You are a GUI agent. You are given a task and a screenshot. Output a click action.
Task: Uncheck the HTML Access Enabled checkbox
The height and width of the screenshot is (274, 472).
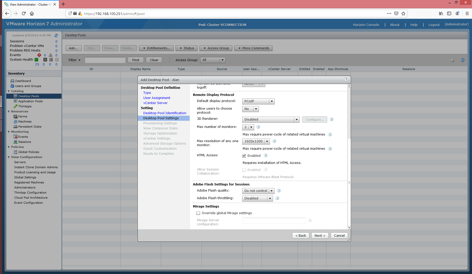point(244,156)
